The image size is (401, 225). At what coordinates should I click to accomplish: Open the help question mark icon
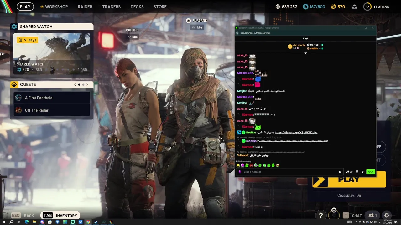321,215
